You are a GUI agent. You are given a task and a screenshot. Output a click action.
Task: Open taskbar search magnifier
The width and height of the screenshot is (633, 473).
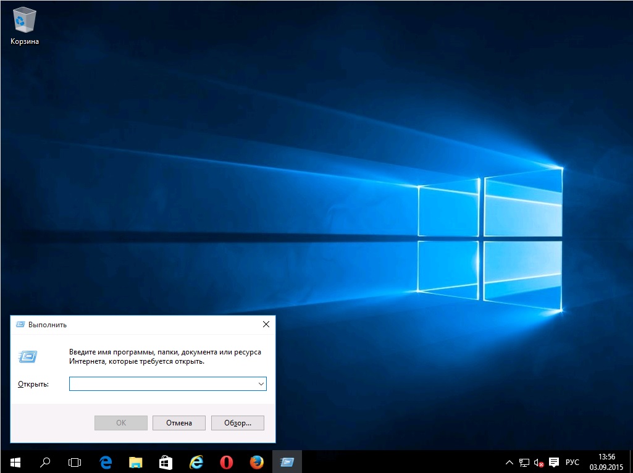point(45,462)
